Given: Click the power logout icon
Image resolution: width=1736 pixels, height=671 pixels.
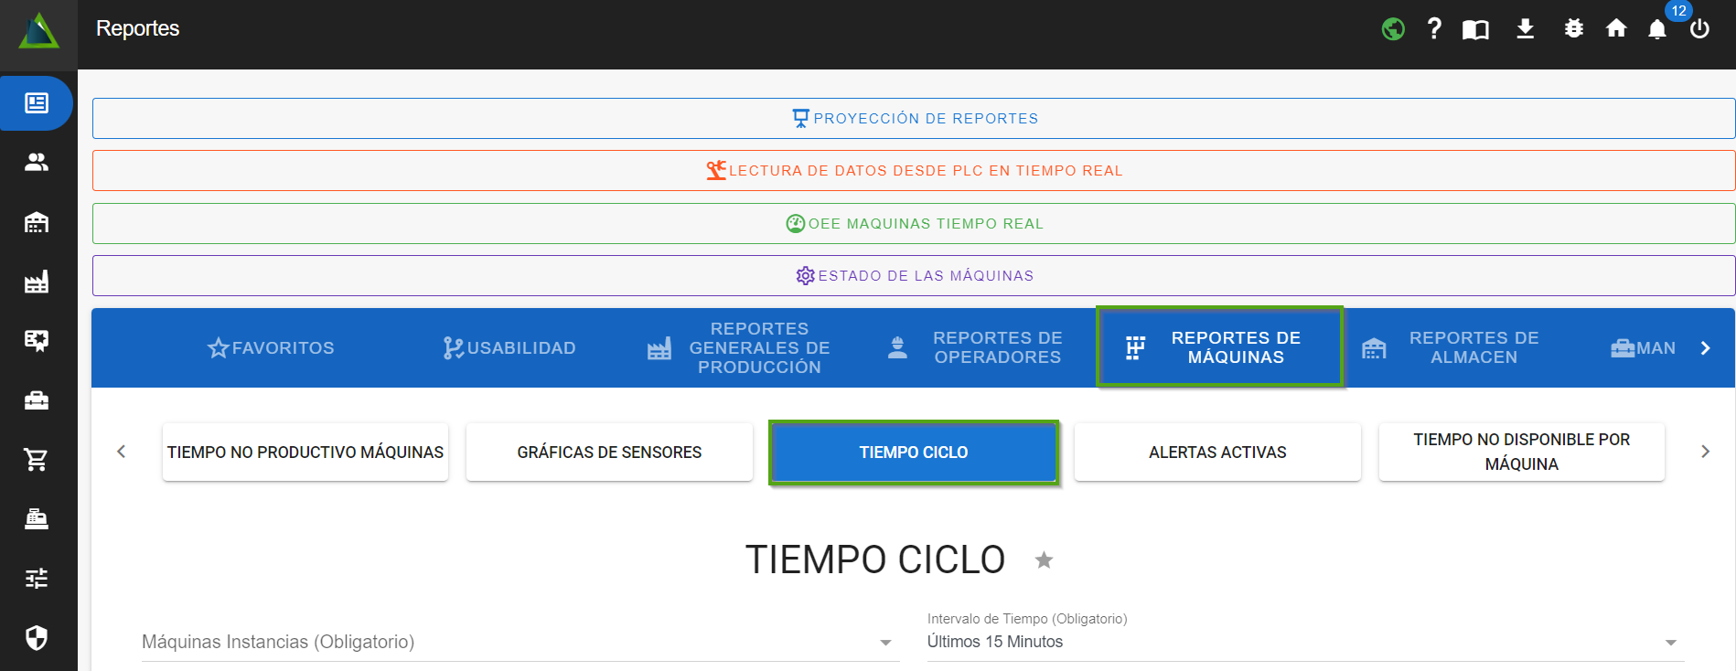Looking at the screenshot, I should point(1699,29).
